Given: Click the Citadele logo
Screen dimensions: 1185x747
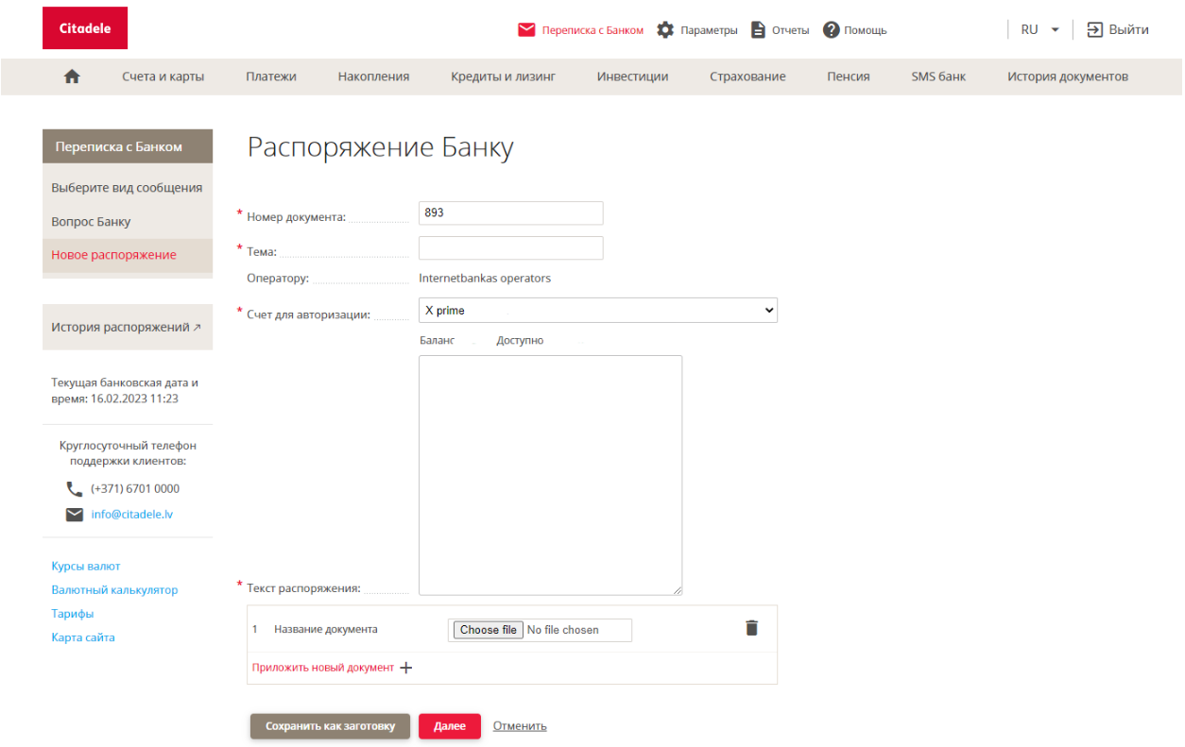Looking at the screenshot, I should coord(85,28).
